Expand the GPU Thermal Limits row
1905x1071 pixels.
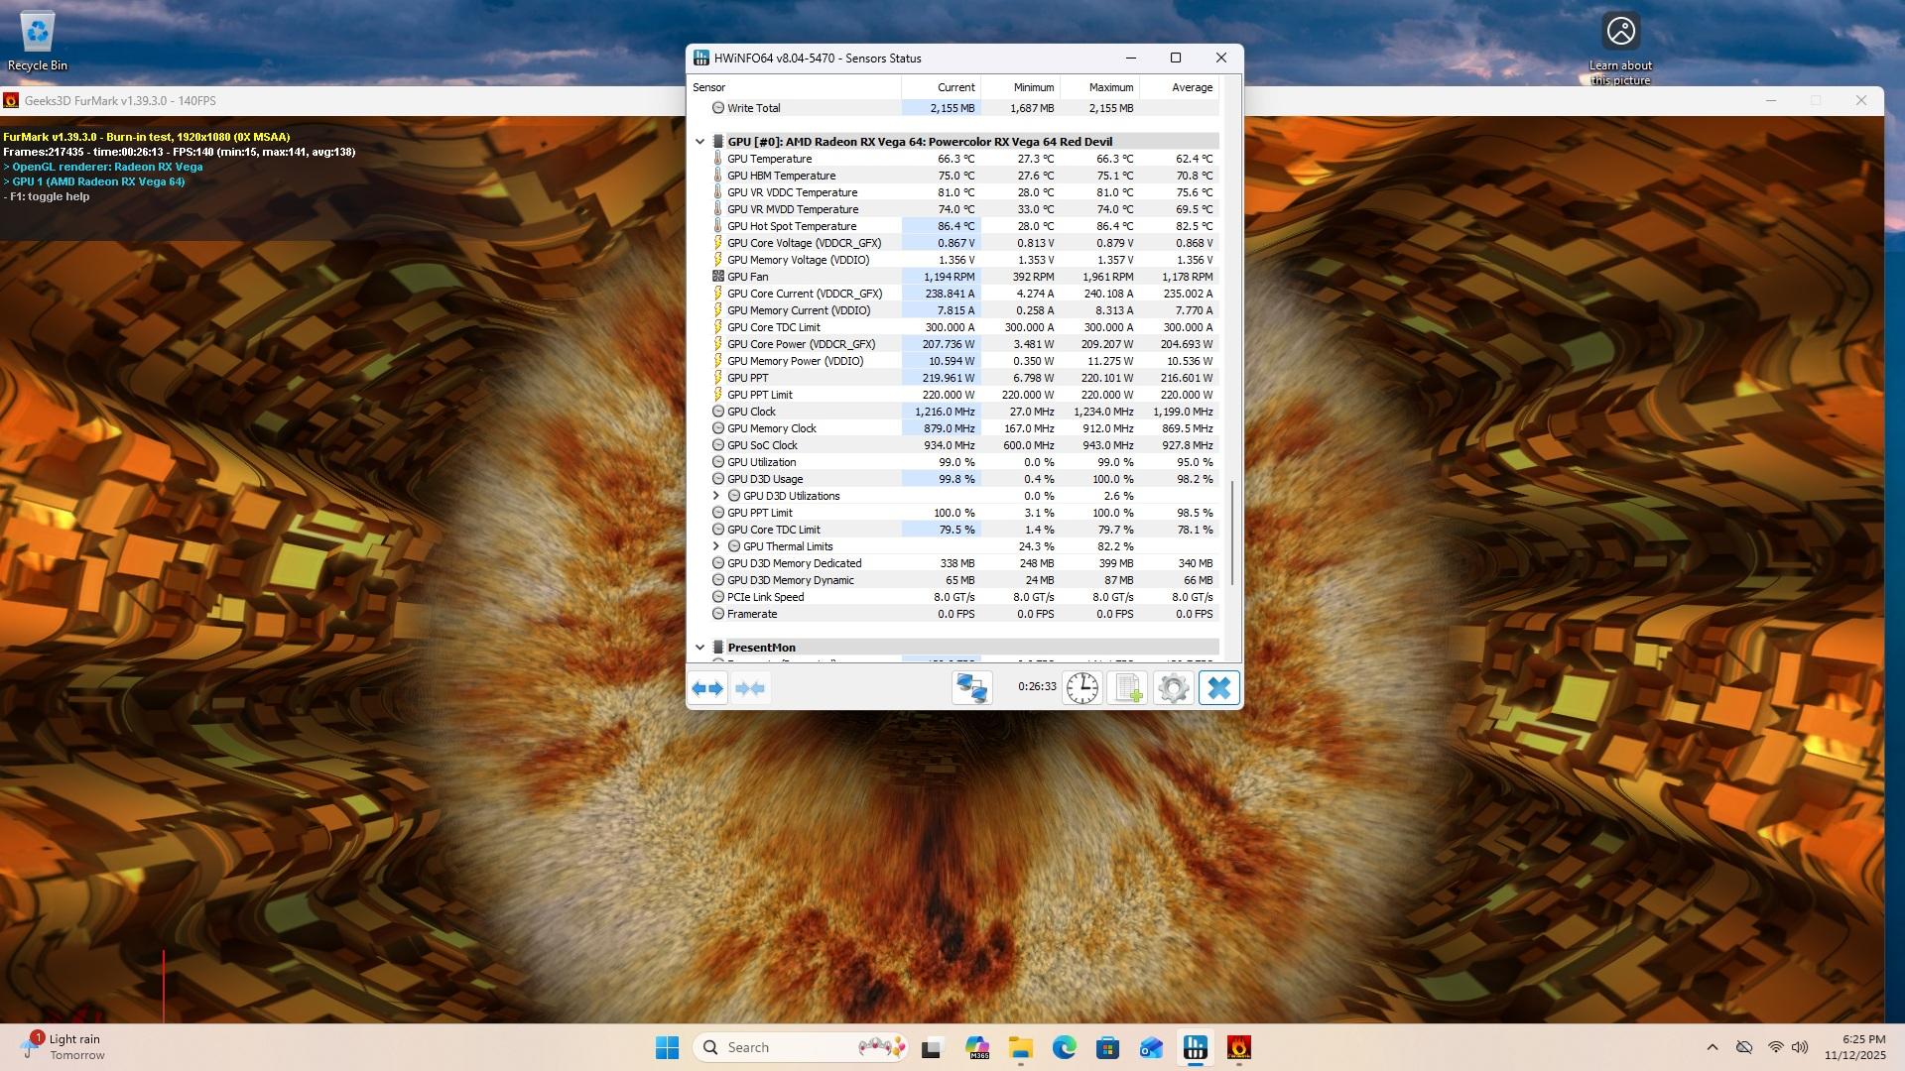pos(716,546)
